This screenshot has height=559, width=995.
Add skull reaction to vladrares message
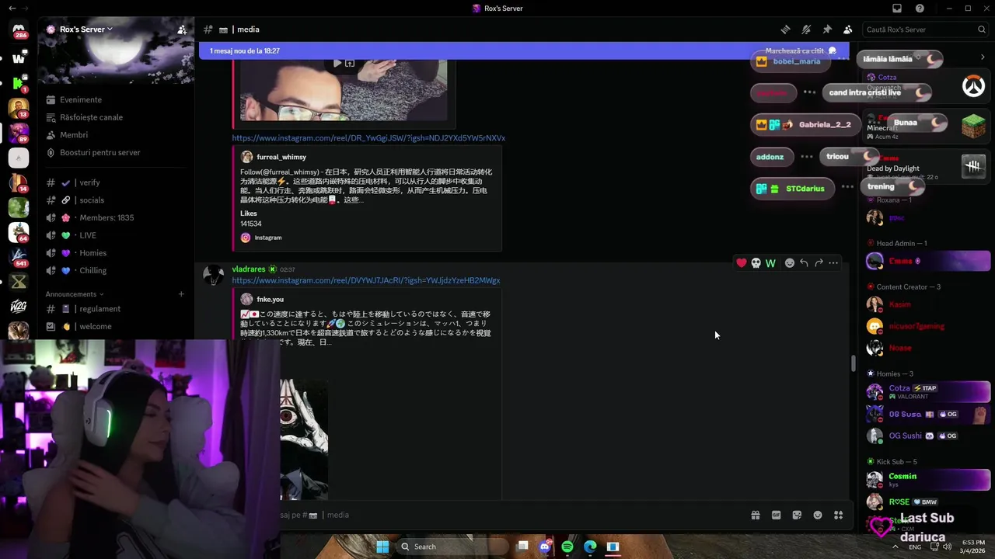point(756,263)
